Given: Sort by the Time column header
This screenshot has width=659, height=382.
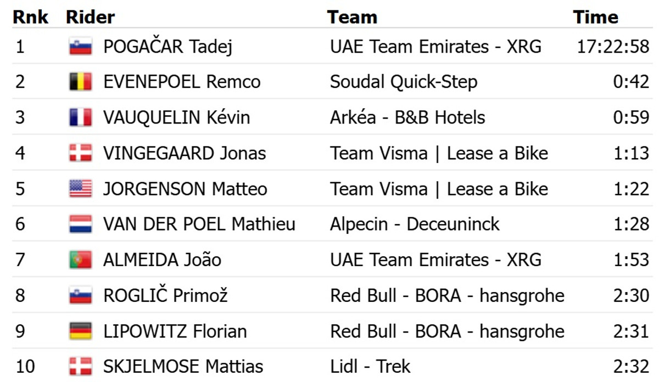Looking at the screenshot, I should coord(596,18).
